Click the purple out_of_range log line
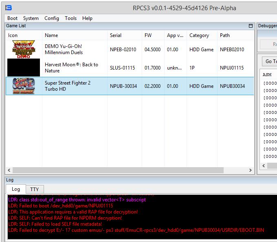Viewport: 277px width, 242px height. coord(77,200)
